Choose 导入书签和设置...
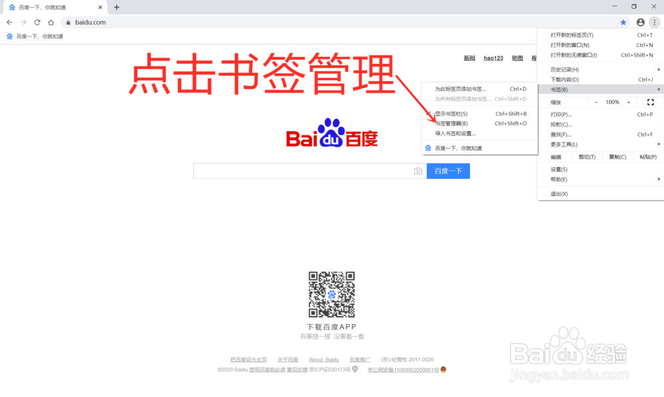Image resolution: width=664 pixels, height=397 pixels. coord(479,134)
